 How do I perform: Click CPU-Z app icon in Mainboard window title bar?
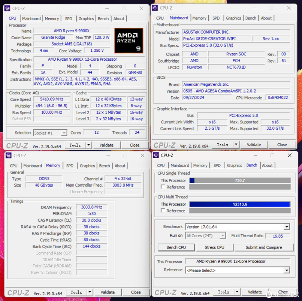pyautogui.click(x=155, y=8)
